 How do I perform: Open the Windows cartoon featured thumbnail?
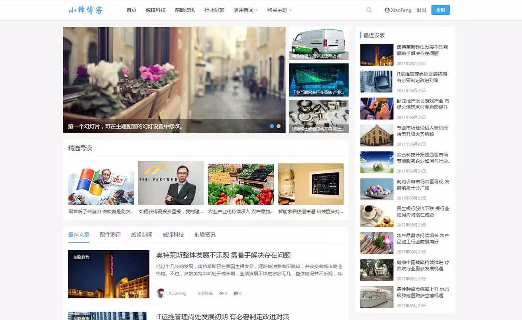pyautogui.click(x=101, y=184)
